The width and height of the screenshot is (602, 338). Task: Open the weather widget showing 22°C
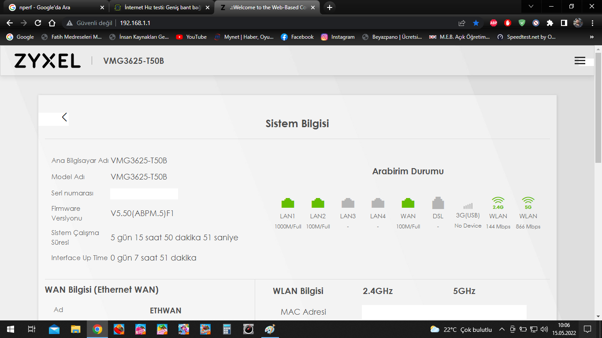click(461, 329)
